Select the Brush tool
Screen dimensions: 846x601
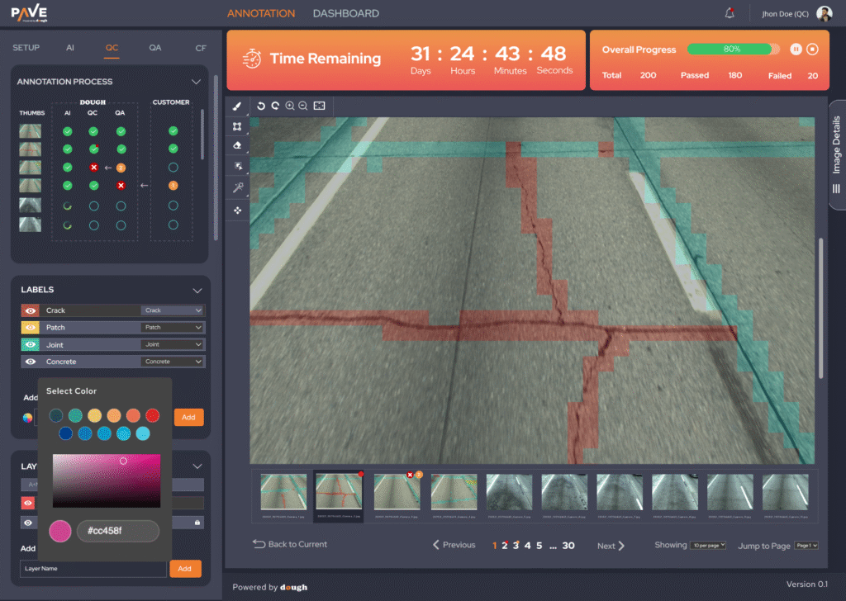(x=237, y=106)
